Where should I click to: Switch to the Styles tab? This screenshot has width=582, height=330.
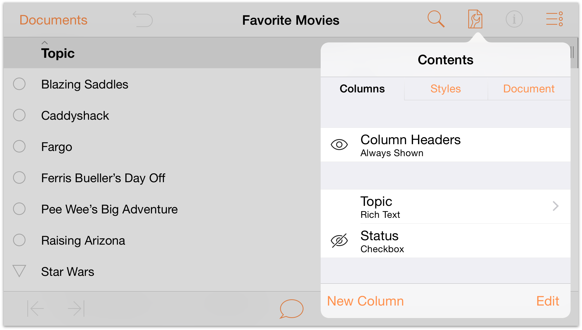[x=445, y=89]
